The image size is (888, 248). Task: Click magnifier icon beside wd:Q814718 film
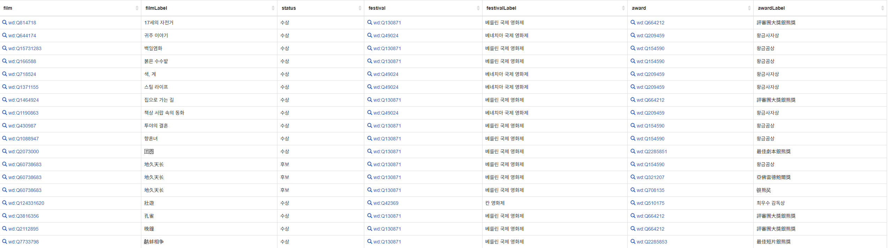[5, 22]
